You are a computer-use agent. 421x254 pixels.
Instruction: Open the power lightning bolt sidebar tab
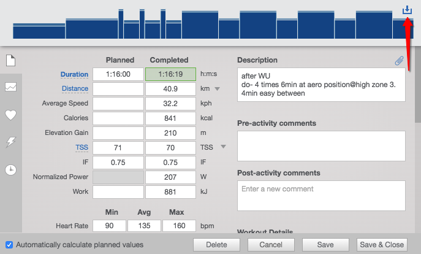click(x=11, y=142)
